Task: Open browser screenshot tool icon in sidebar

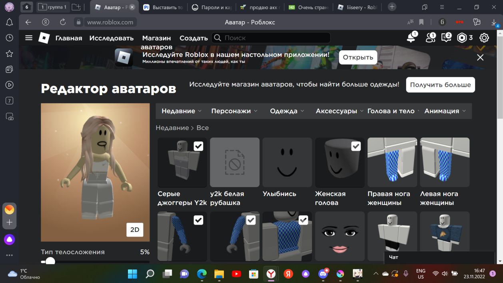Action: point(9,117)
